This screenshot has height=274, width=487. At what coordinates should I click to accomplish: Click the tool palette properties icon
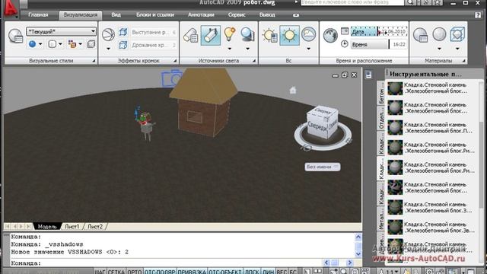point(368,75)
